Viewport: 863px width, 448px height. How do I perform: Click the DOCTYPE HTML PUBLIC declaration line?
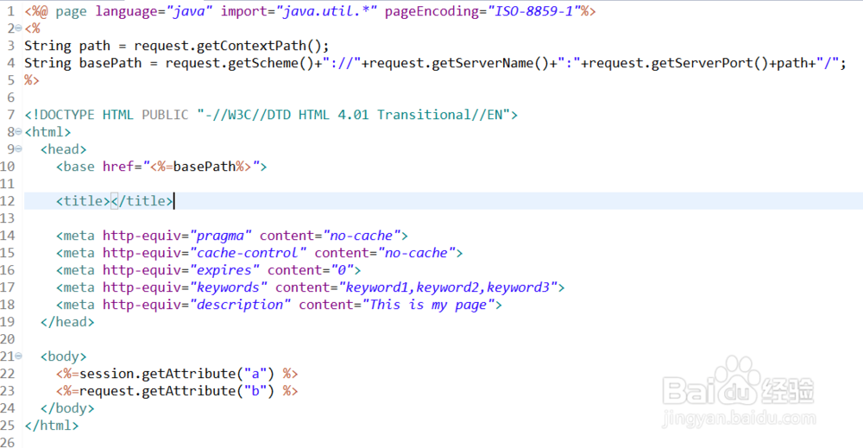coord(271,115)
